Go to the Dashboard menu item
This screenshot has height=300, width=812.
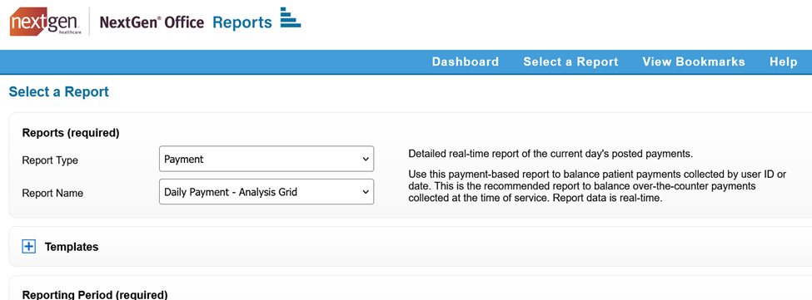[x=465, y=62]
